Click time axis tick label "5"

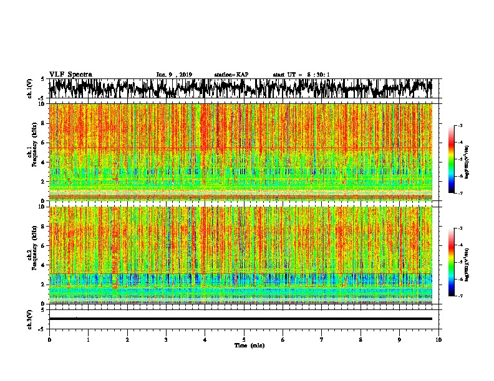[x=244, y=340]
